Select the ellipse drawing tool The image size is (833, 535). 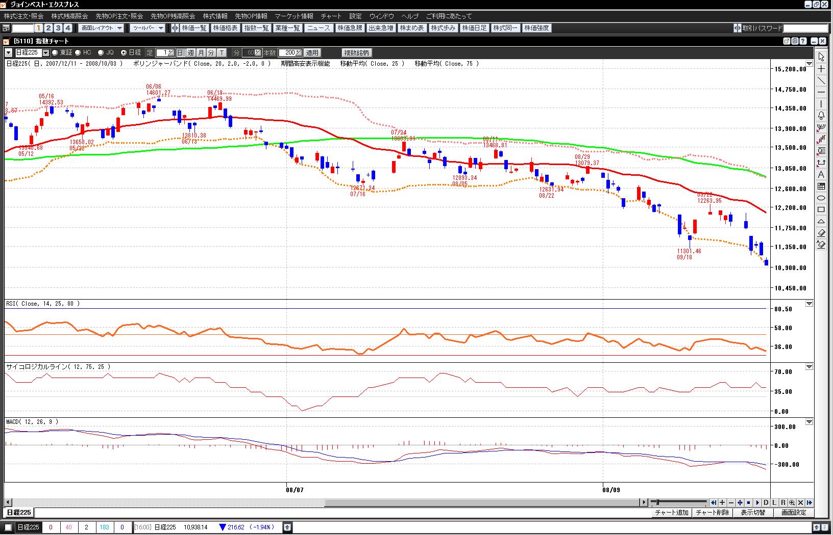point(821,198)
